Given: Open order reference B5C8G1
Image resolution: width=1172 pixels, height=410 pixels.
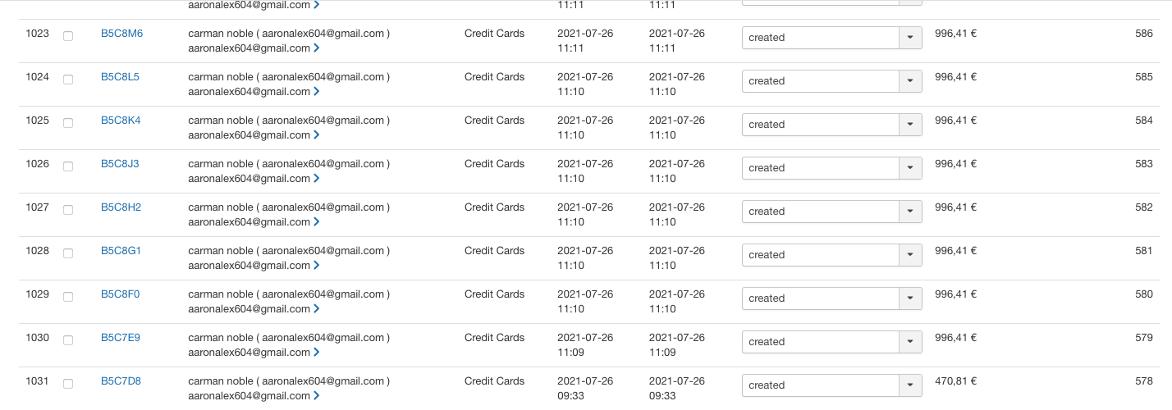Looking at the screenshot, I should 121,251.
